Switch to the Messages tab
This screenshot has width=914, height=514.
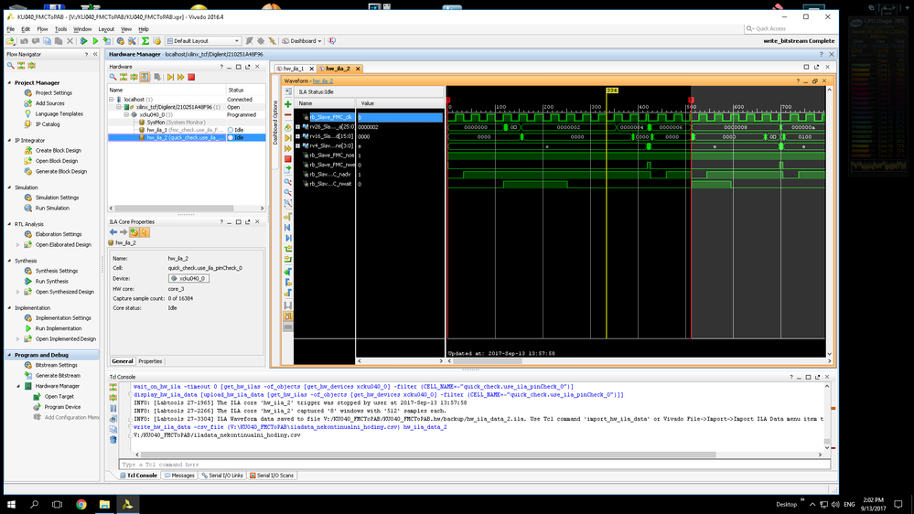179,476
